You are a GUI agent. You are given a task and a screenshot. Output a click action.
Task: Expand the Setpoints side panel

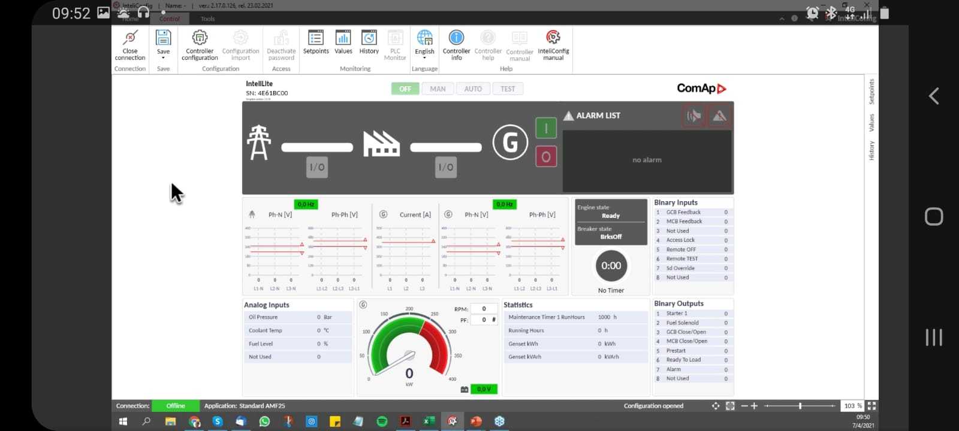pos(871,92)
